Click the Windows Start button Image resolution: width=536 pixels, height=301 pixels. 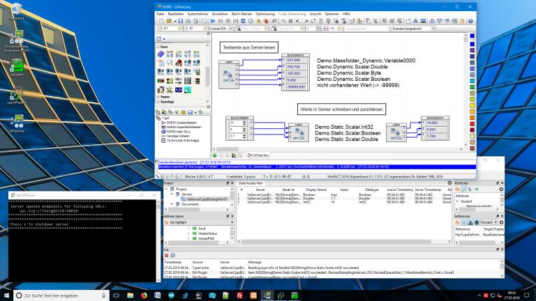[6, 295]
